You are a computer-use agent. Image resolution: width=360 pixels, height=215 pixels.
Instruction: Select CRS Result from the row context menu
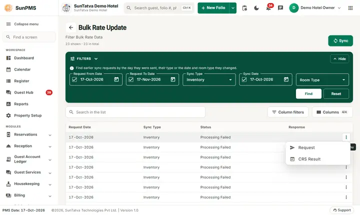318,159
